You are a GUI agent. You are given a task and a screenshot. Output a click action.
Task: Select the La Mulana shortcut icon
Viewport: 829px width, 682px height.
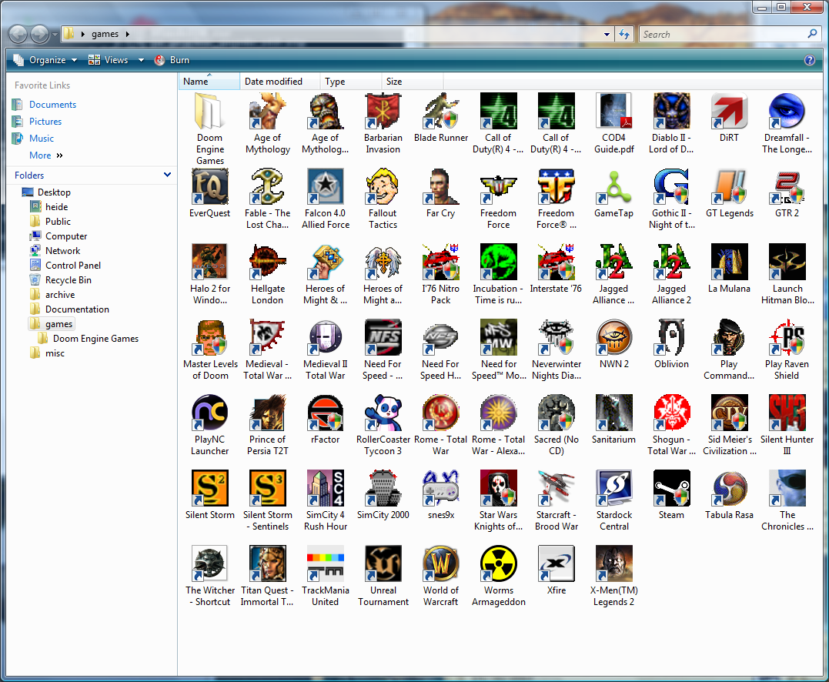(x=729, y=262)
